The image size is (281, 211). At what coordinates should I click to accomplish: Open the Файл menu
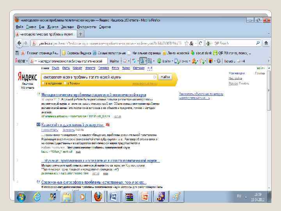19,27
